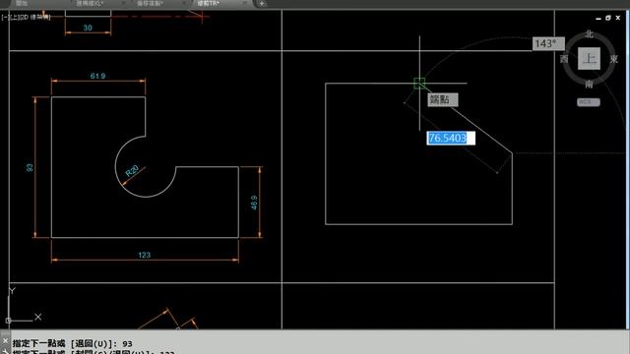Screen dimensions: 630x354
Task: Open a new drawing tab with the plus button
Action: click(262, 3)
